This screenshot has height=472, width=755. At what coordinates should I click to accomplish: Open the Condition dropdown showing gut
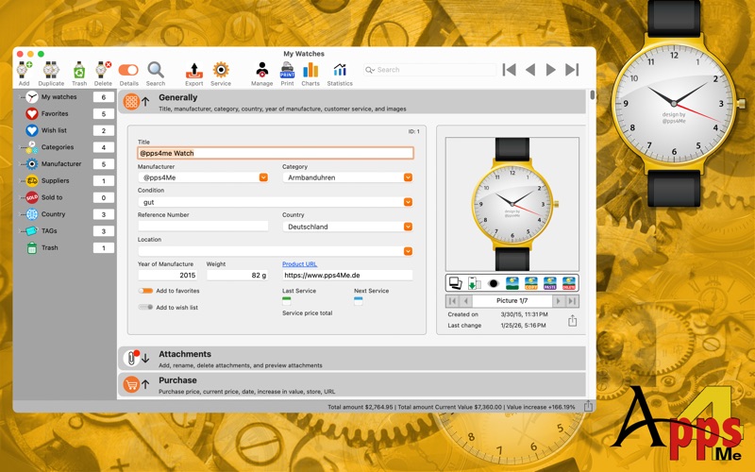(408, 202)
